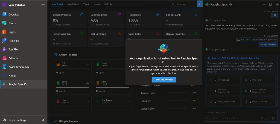Open BRD for AI Project Health Agent.docx attachment
280x124 pixels.
coord(257,40)
